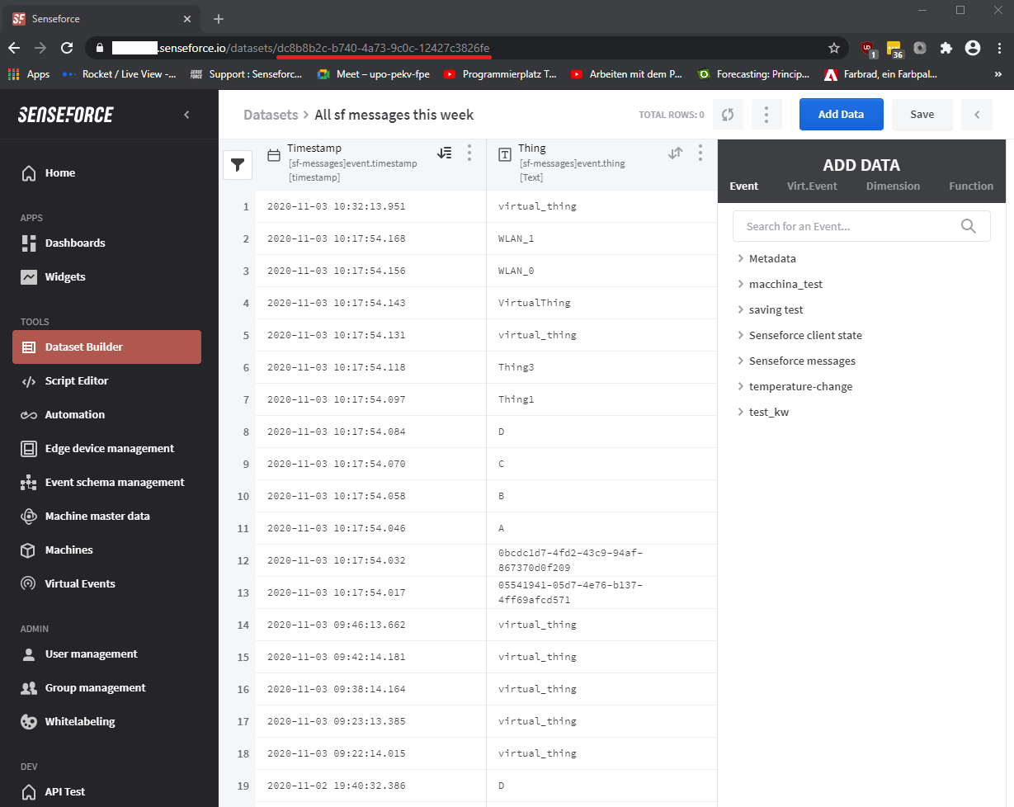Bookmark this page with the star
The image size is (1014, 807).
pos(834,48)
